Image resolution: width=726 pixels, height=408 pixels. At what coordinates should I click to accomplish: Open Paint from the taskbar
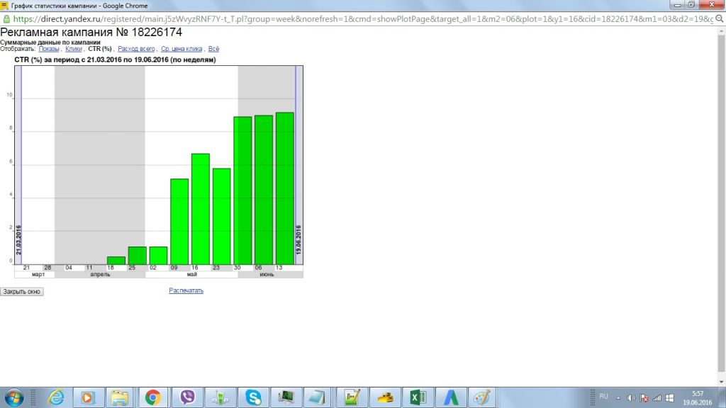(x=482, y=397)
